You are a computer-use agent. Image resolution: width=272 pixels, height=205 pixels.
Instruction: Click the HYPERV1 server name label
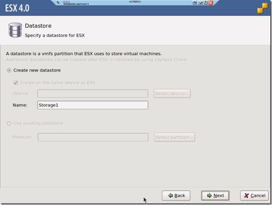point(135,2)
